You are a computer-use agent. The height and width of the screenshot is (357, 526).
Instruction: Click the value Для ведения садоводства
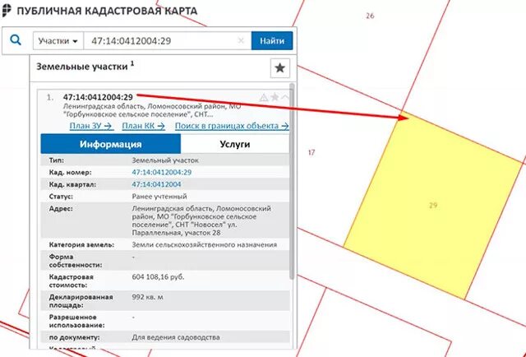coord(176,337)
